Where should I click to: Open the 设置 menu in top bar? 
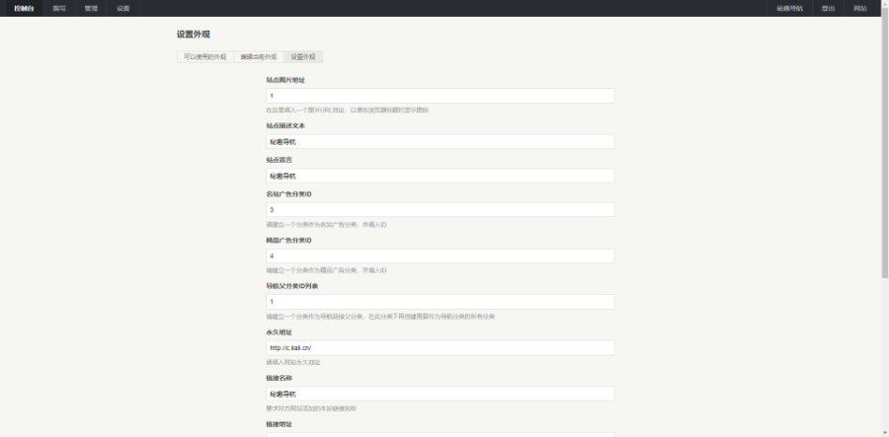coord(122,8)
